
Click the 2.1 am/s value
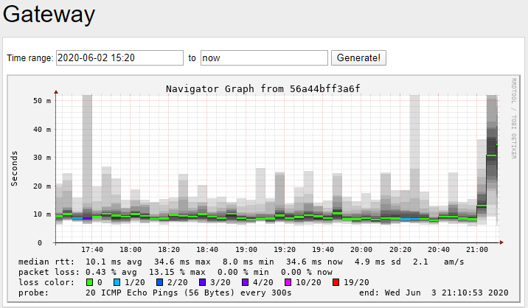pos(439,262)
